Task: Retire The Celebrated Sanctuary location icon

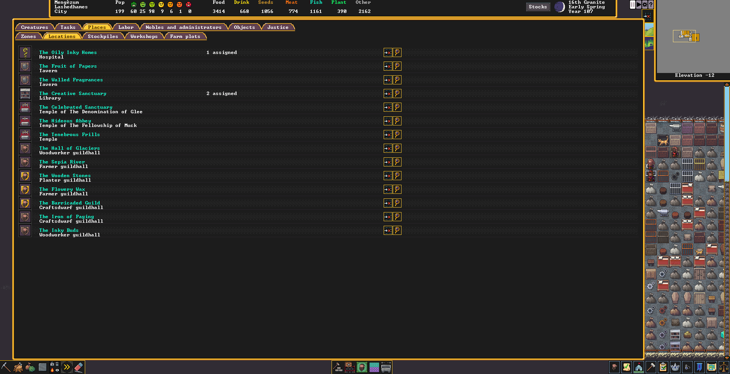Action: pyautogui.click(x=388, y=107)
